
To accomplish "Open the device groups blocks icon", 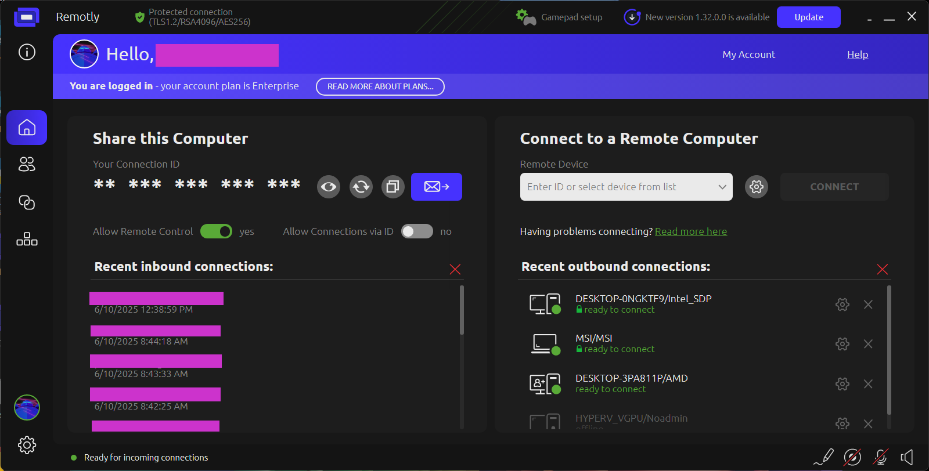I will pyautogui.click(x=27, y=239).
